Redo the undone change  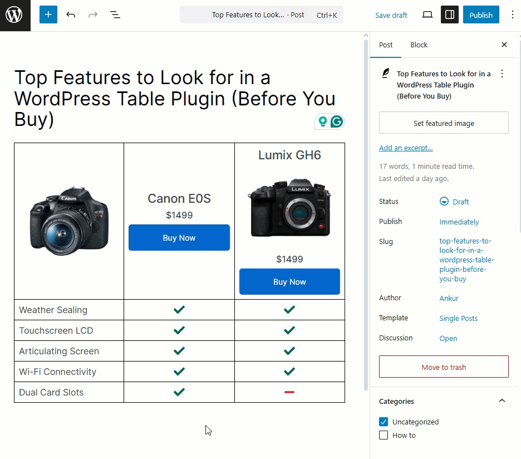tap(93, 14)
